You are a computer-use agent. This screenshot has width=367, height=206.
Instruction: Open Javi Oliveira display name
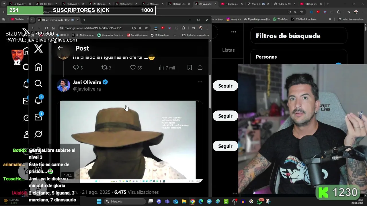click(x=87, y=82)
